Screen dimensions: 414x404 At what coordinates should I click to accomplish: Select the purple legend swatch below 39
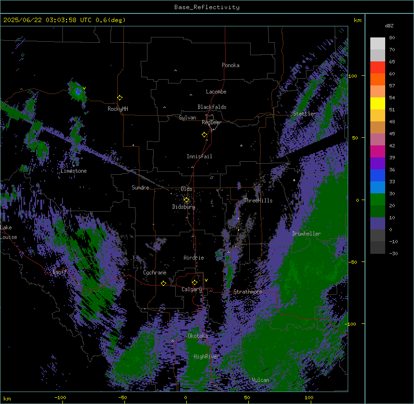pos(377,163)
